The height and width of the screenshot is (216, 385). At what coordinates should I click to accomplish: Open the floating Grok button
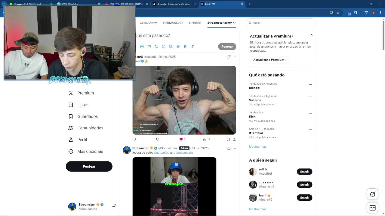pyautogui.click(x=372, y=194)
